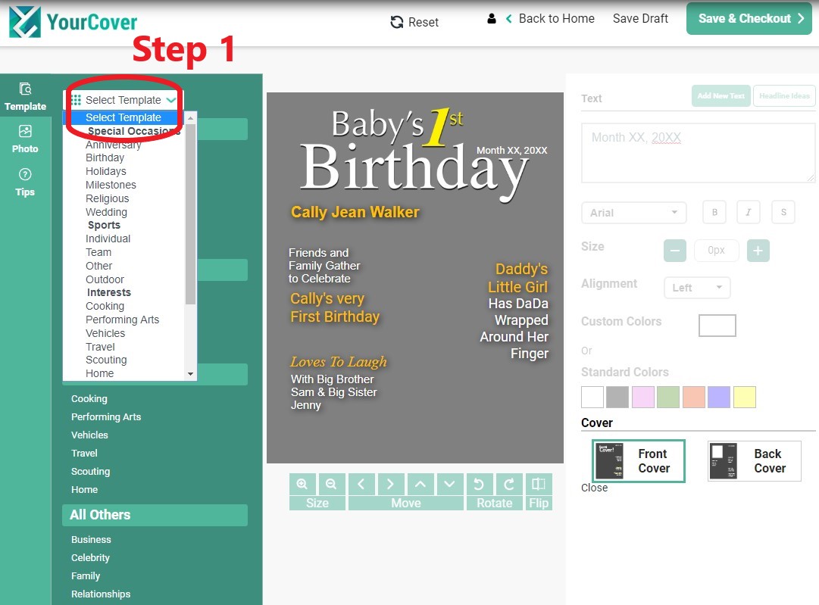The width and height of the screenshot is (819, 605).
Task: Toggle the text shadow style
Action: tap(783, 212)
